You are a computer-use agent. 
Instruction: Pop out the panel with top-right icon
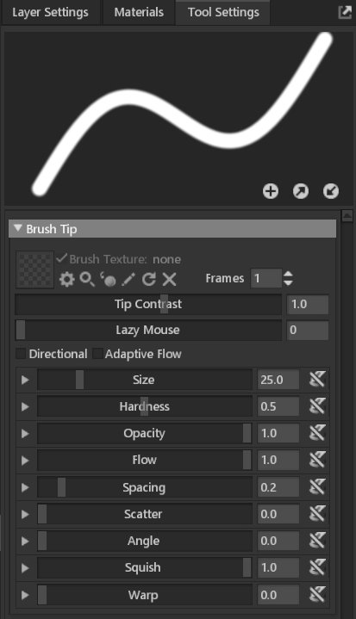(x=345, y=12)
